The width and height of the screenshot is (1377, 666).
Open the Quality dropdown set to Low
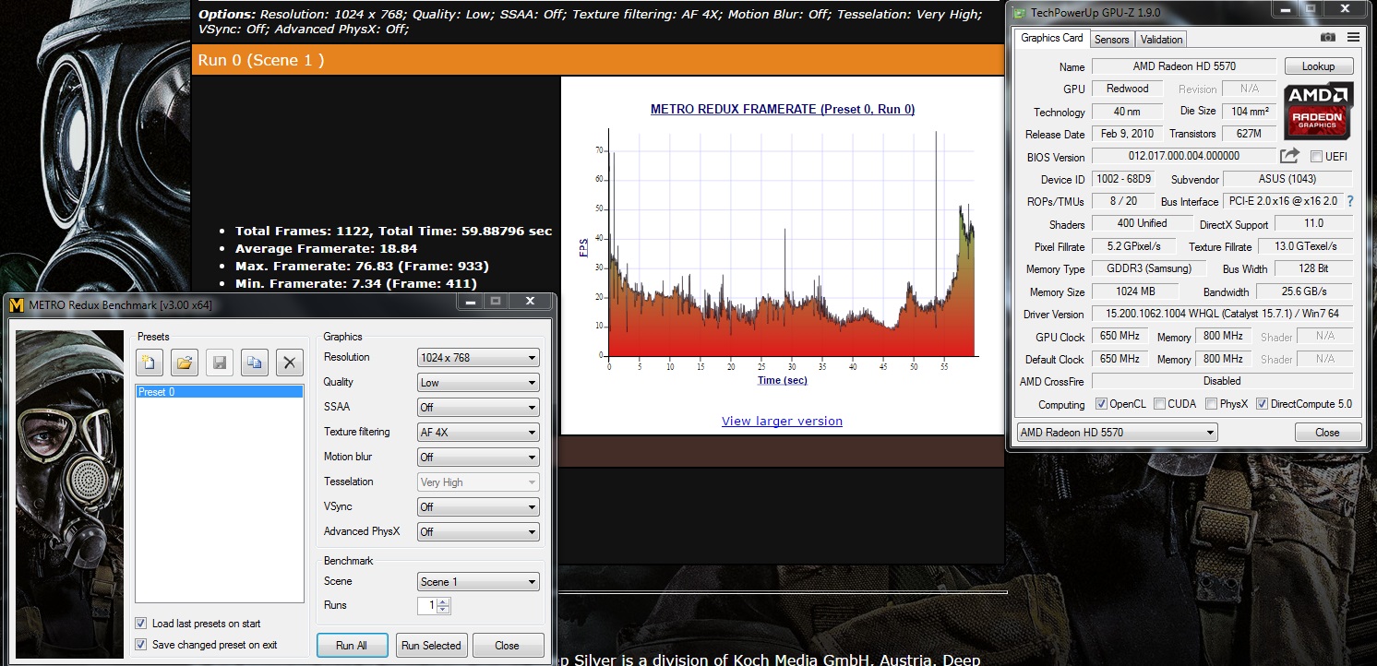pos(478,383)
